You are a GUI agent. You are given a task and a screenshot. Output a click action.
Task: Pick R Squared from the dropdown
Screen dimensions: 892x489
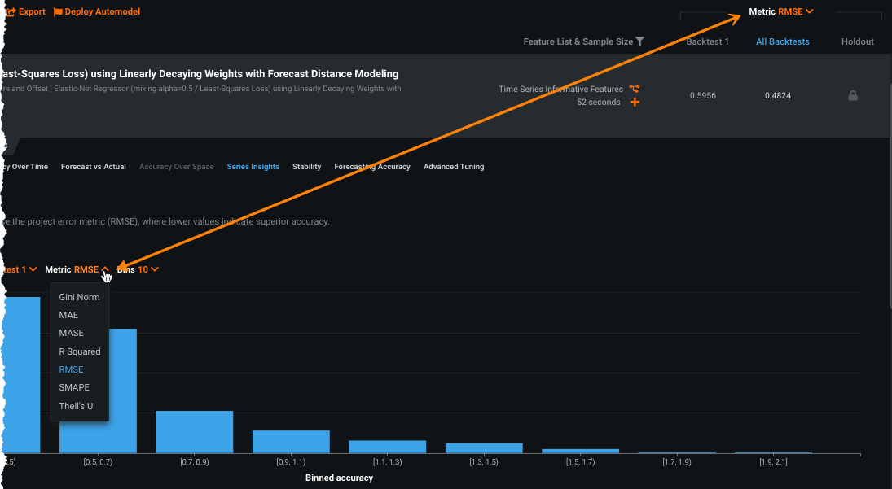click(80, 351)
